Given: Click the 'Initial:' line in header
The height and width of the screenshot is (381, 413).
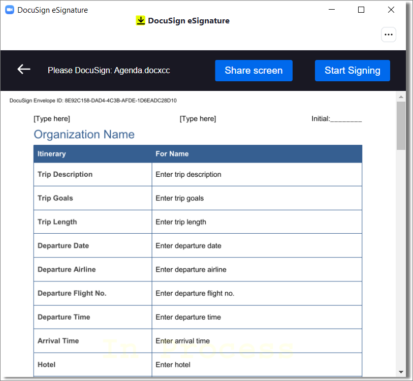Looking at the screenshot, I should pos(337,119).
